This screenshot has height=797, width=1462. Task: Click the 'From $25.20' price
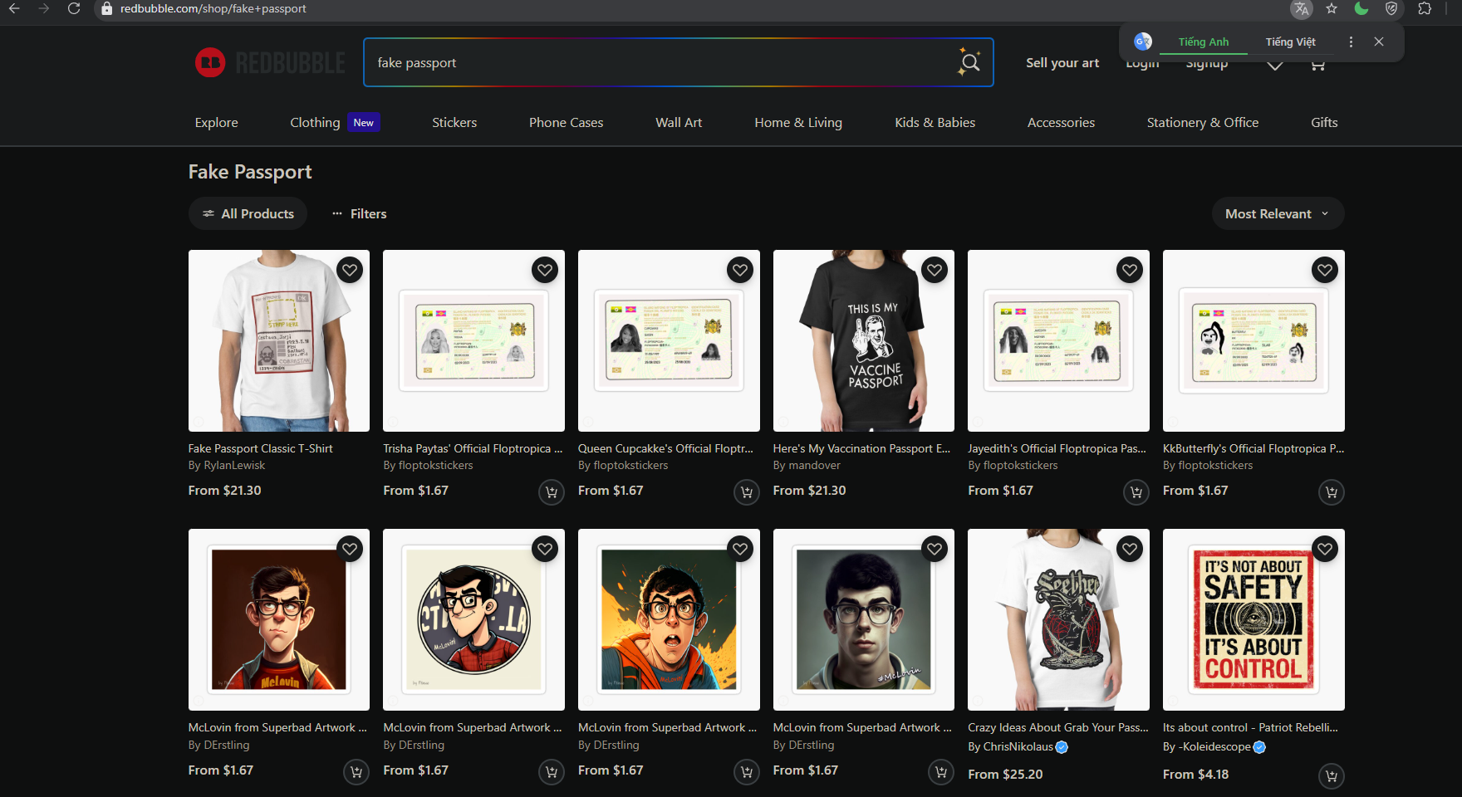[x=1005, y=774]
